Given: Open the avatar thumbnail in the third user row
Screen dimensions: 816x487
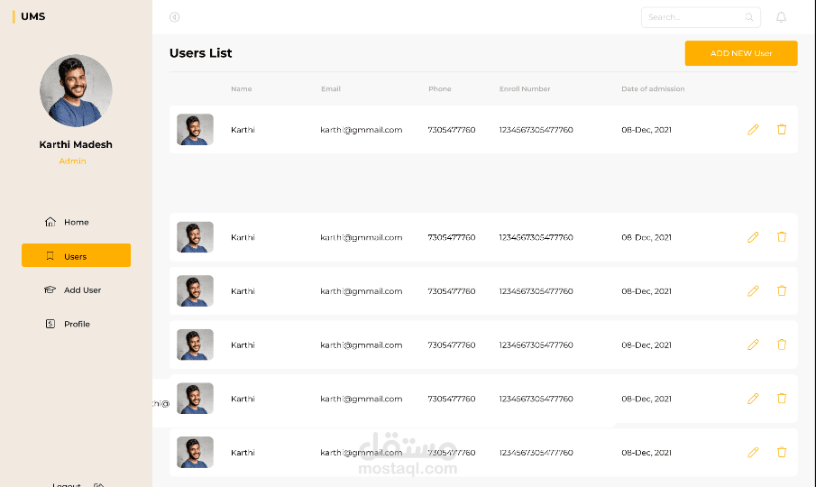Looking at the screenshot, I should (x=195, y=290).
